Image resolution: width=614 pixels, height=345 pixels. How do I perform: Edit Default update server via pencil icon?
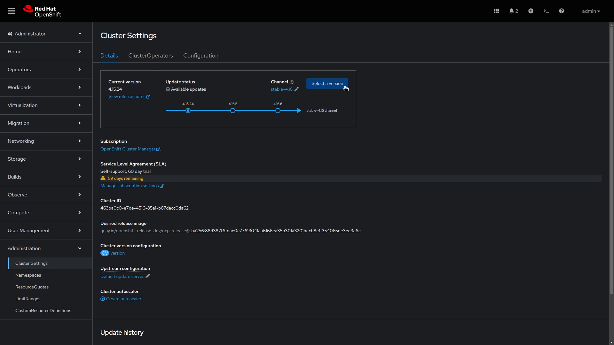click(x=147, y=276)
